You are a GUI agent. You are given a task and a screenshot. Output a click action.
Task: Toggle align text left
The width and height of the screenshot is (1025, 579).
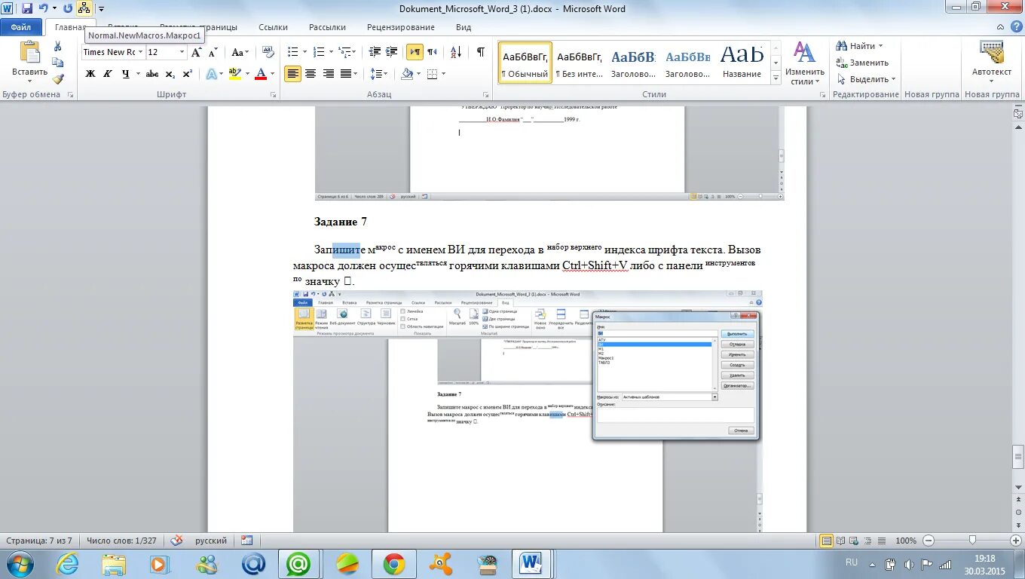(x=292, y=74)
